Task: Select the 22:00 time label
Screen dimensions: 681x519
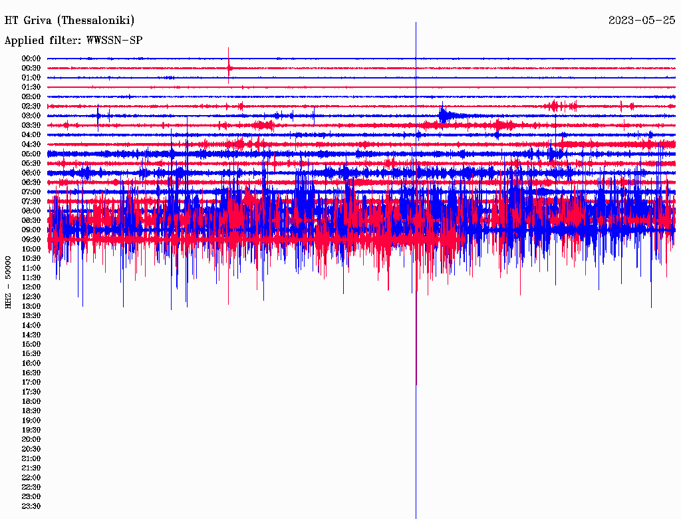Action: [31, 478]
